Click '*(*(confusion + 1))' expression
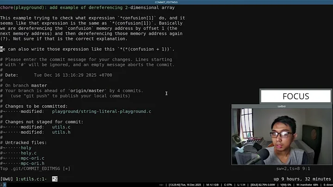333x187 pixels. [146, 49]
